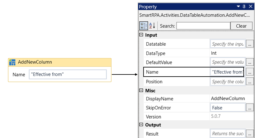Screen dimensions: 255x138
Task: Sort properties alphabetically with A-Z icon
Action: pos(152,26)
